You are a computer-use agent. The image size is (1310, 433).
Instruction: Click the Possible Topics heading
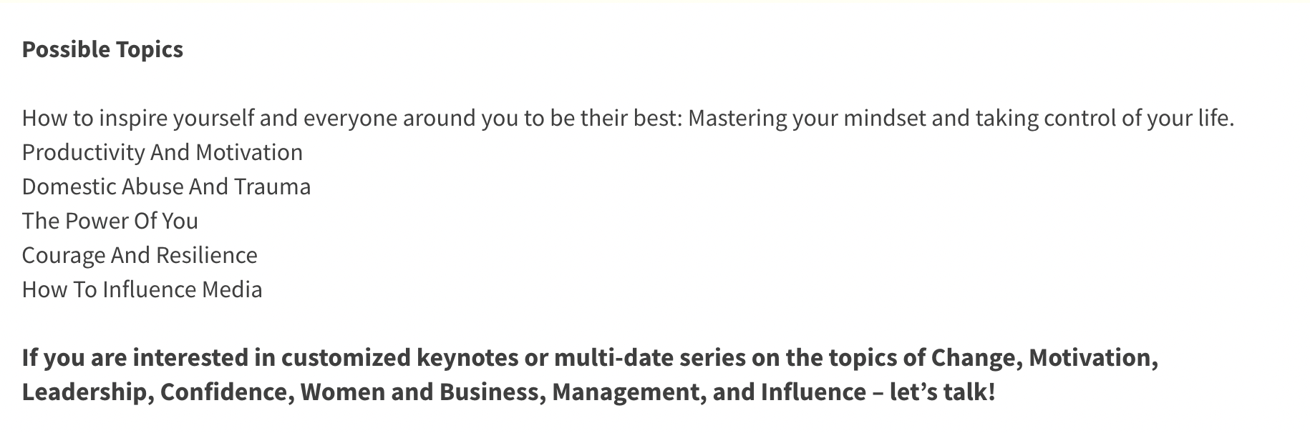[x=102, y=49]
